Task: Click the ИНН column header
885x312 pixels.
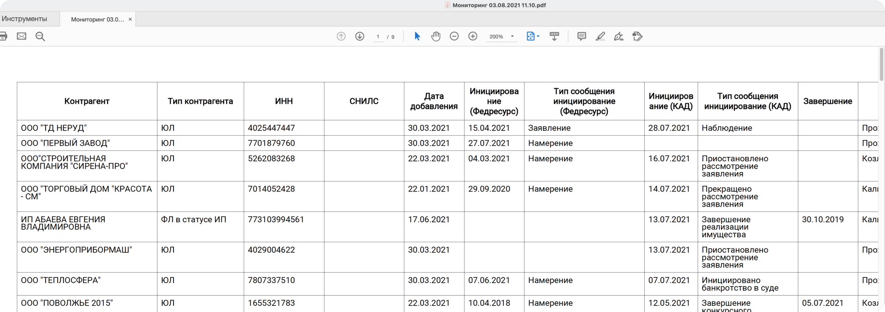Action: point(284,101)
